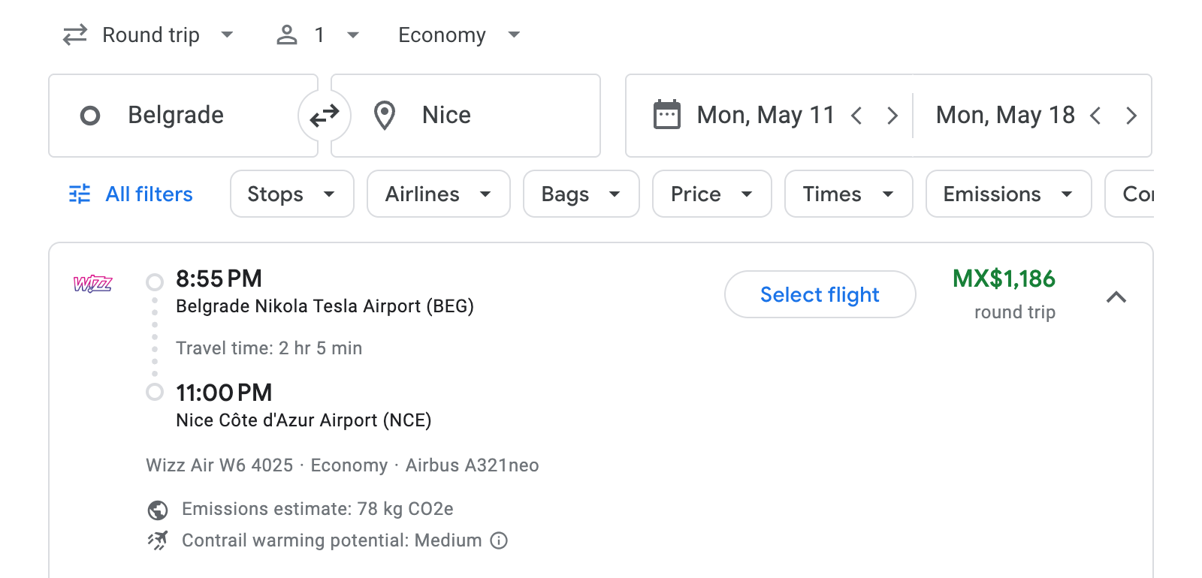Click the round trip arrows icon
1202x578 pixels.
click(74, 35)
